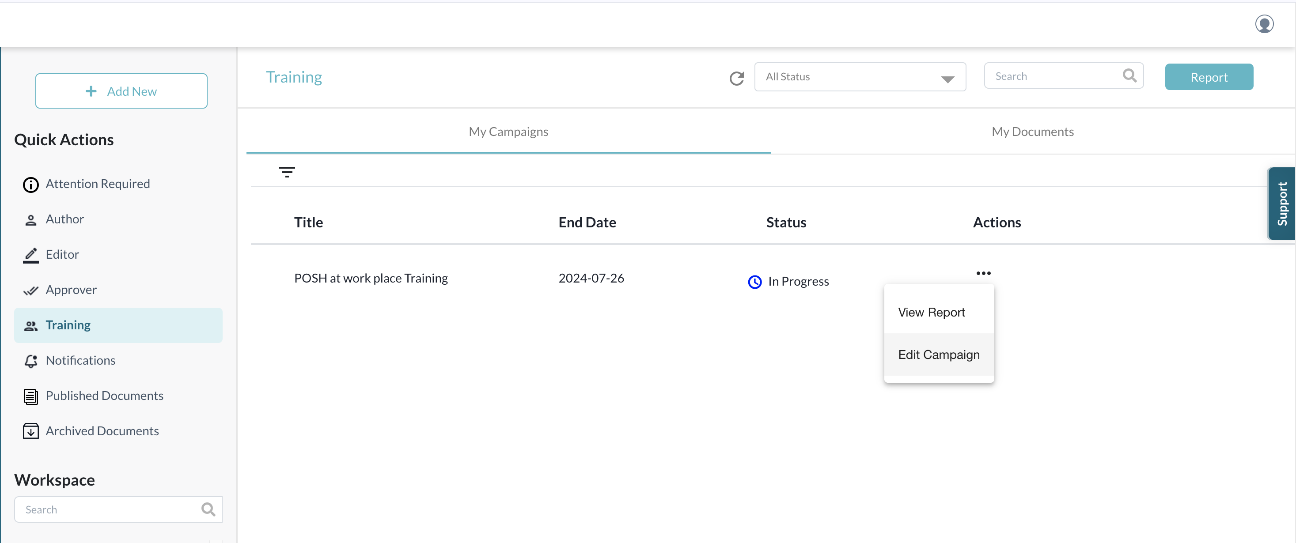The width and height of the screenshot is (1296, 543).
Task: Click the user profile avatar icon
Action: tap(1264, 24)
